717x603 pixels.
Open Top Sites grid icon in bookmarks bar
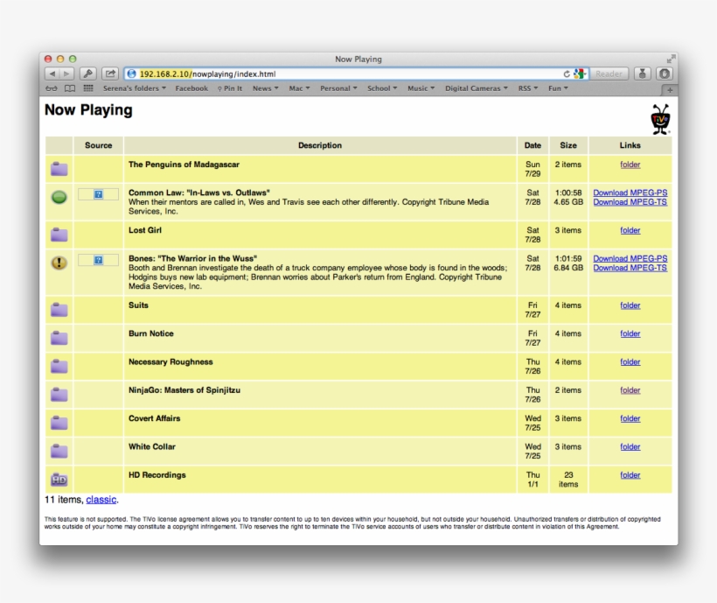tap(88, 88)
